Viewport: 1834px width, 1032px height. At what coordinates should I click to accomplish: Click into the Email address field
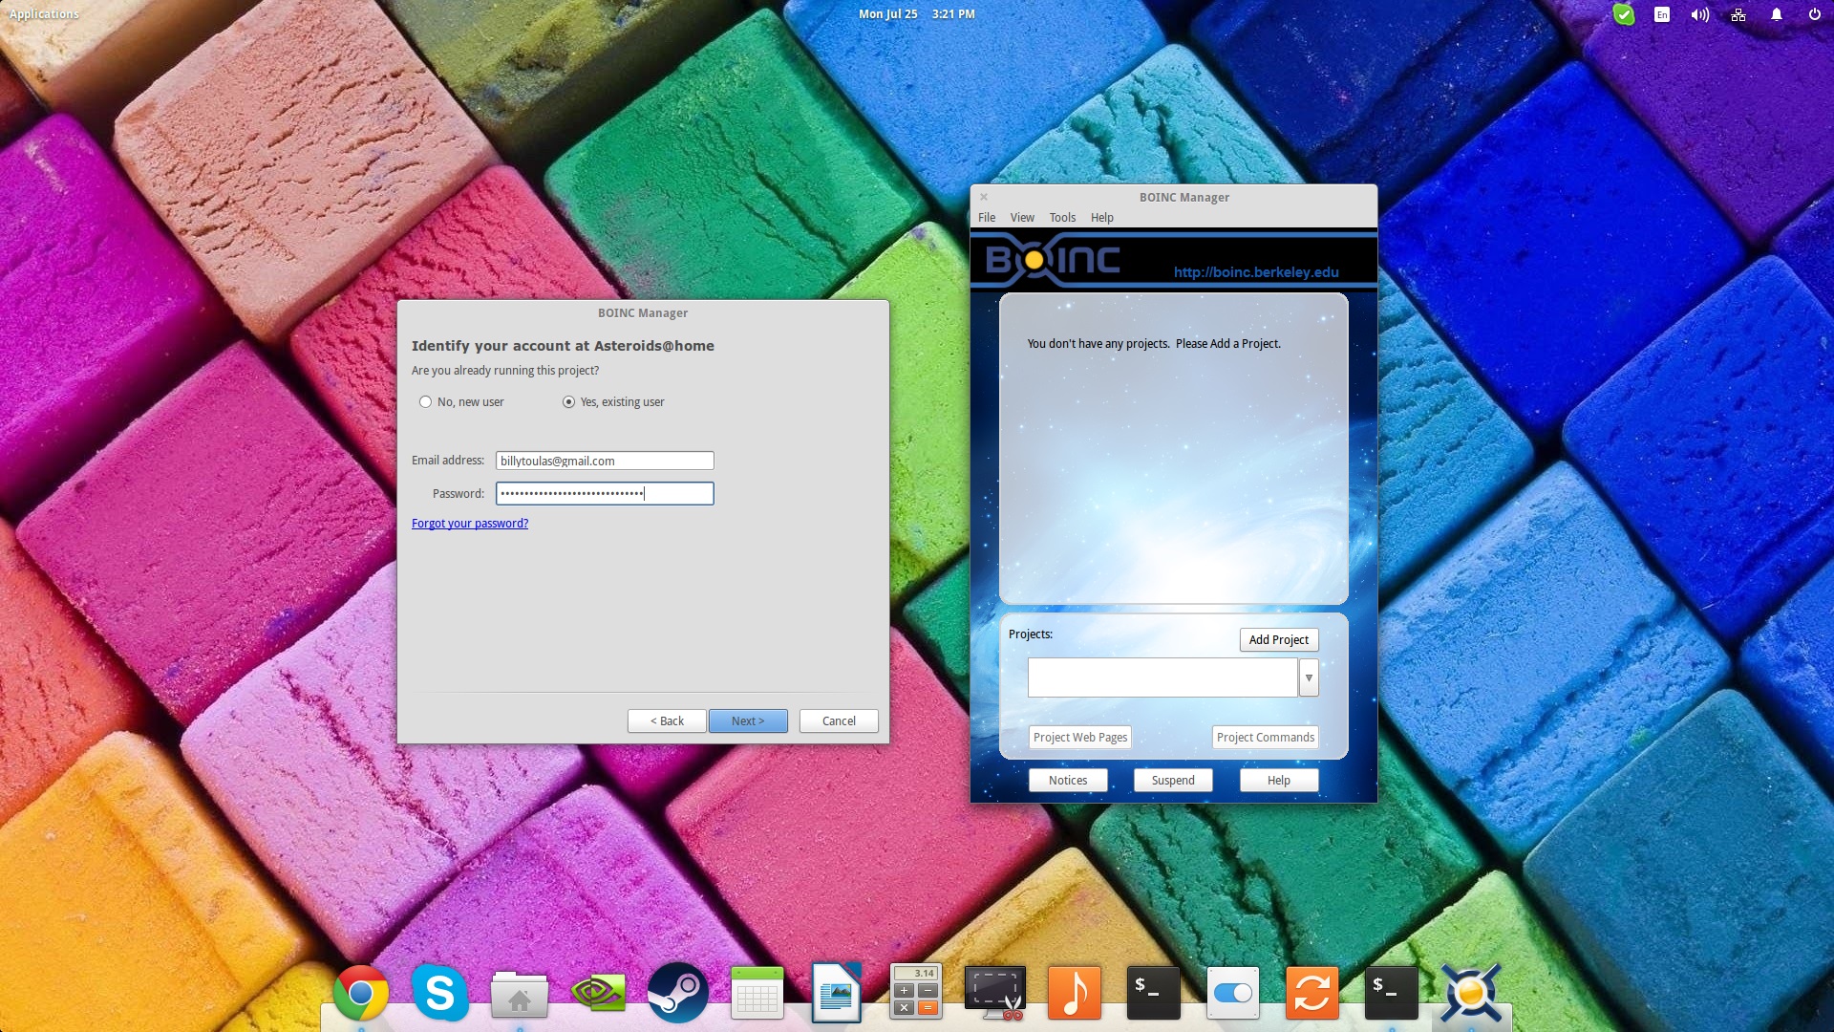(x=605, y=461)
